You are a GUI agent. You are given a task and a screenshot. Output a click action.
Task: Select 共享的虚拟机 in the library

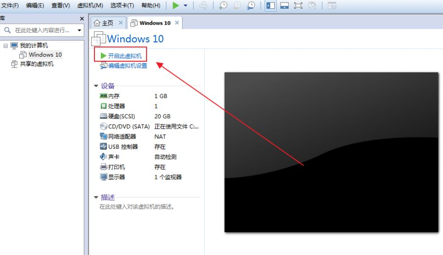(x=36, y=64)
